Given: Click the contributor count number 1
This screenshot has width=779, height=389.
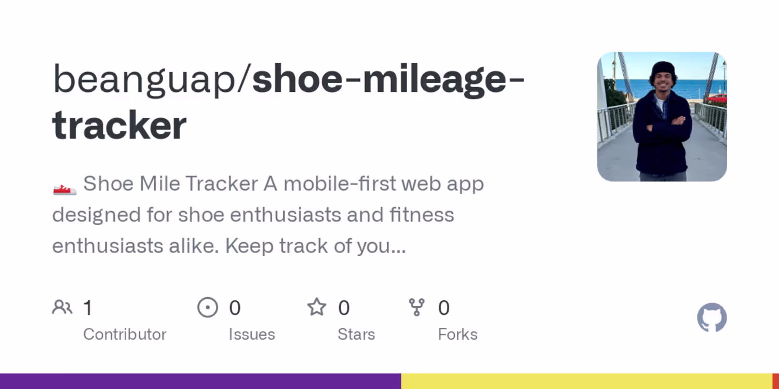Looking at the screenshot, I should tap(88, 308).
